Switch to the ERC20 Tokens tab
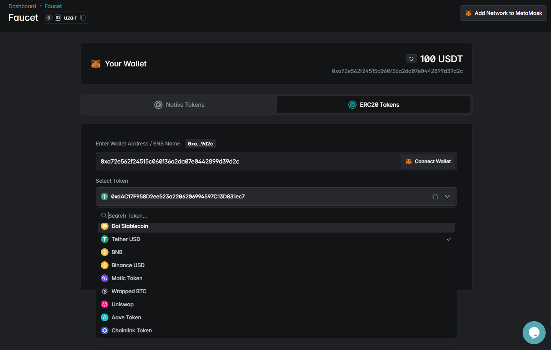Viewport: 551px width, 350px height. coord(373,105)
